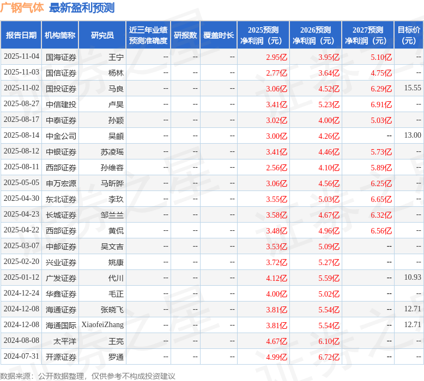
Task: Click researcher name 黄侃
Action: tap(116, 231)
